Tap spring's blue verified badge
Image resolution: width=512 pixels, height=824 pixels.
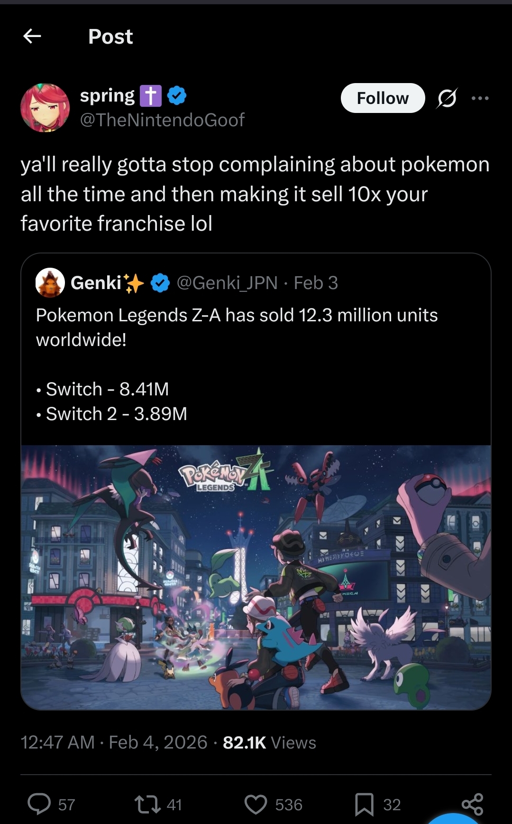[x=177, y=96]
